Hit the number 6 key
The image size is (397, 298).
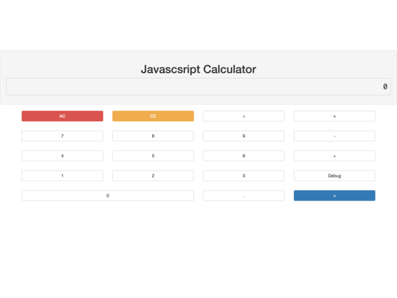pyautogui.click(x=244, y=156)
